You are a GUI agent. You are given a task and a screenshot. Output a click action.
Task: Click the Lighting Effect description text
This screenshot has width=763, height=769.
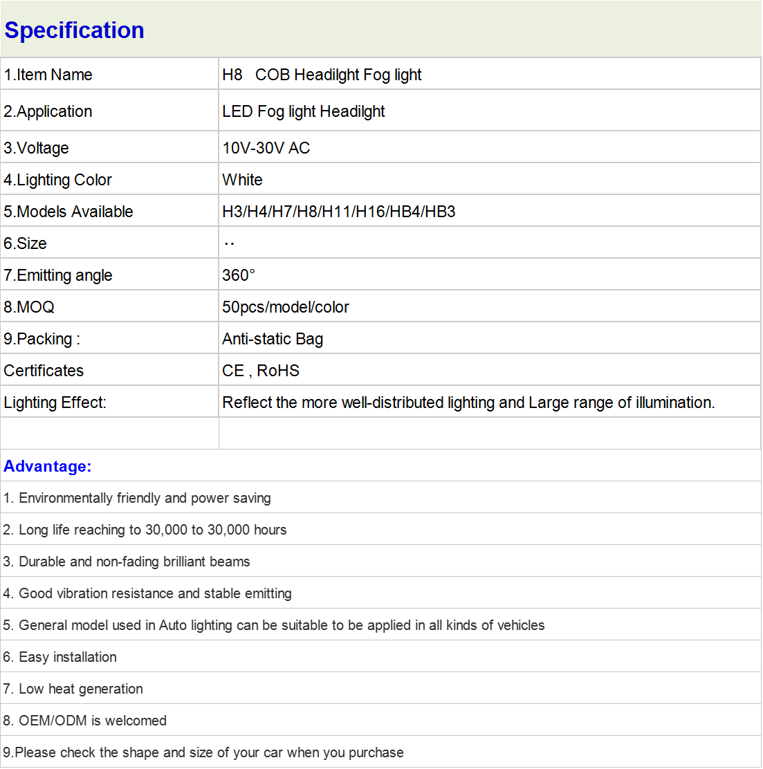[x=468, y=402]
